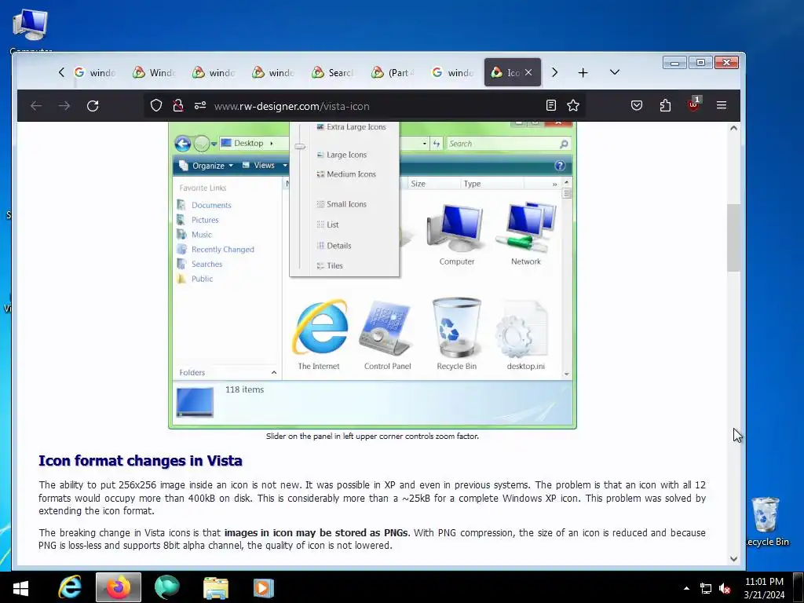
Task: Toggle reader view
Action: pos(551,106)
